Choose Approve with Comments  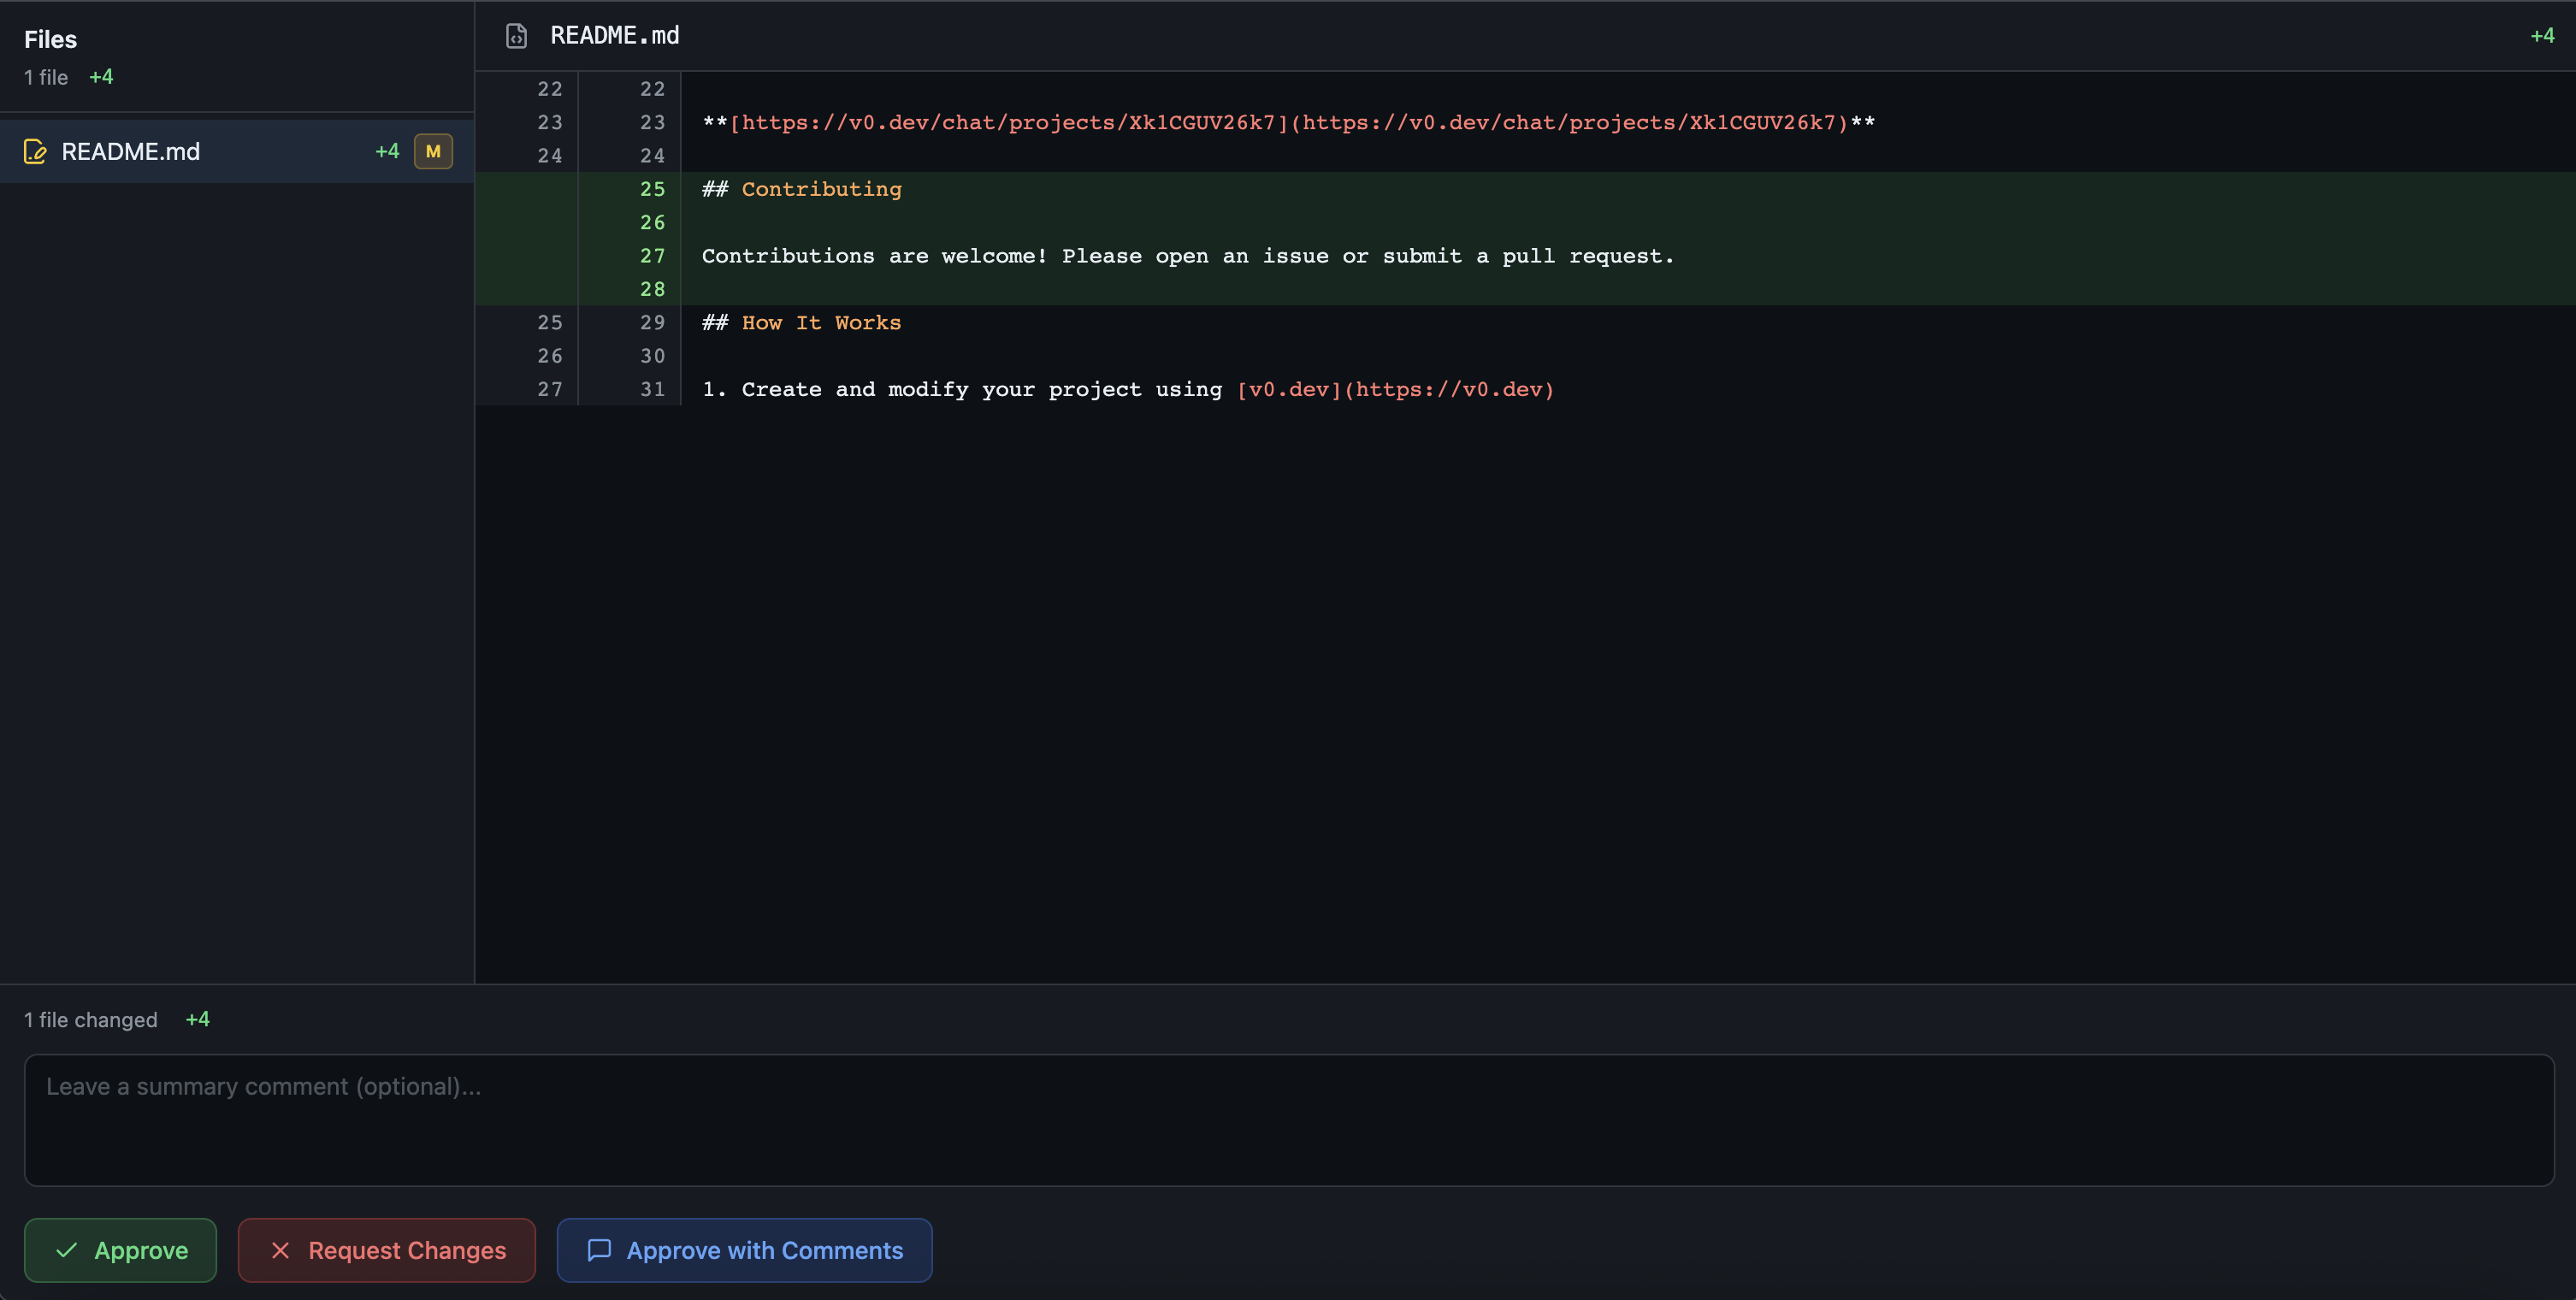pyautogui.click(x=744, y=1250)
